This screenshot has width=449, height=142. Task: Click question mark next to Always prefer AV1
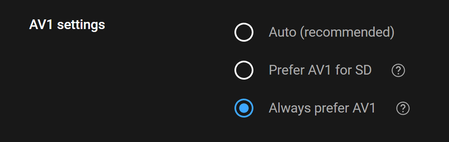403,109
